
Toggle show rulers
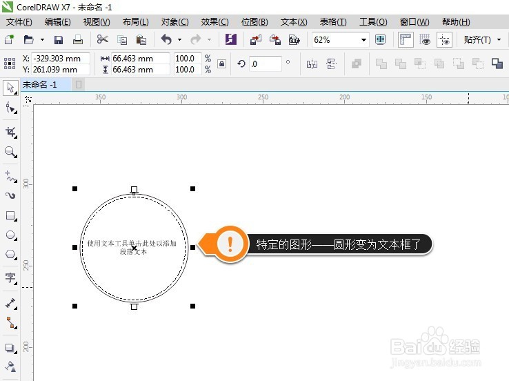coord(406,39)
